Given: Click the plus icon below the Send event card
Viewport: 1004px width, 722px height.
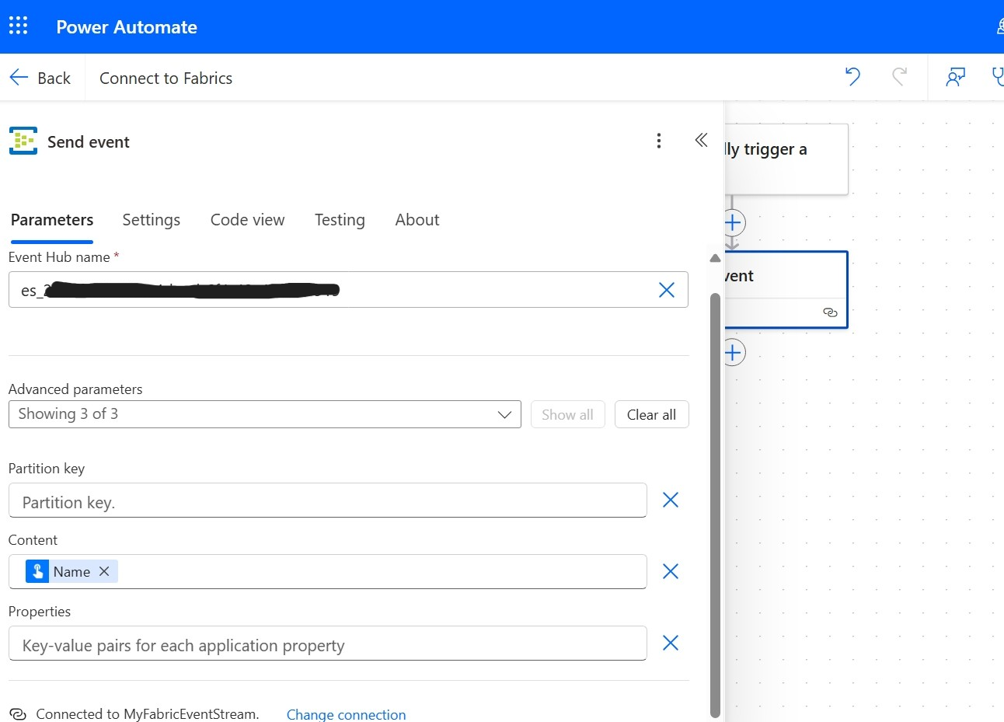Looking at the screenshot, I should 733,352.
